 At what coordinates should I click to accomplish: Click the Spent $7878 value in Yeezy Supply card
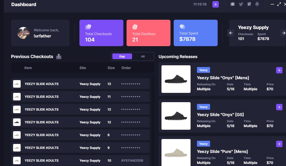click(x=263, y=39)
